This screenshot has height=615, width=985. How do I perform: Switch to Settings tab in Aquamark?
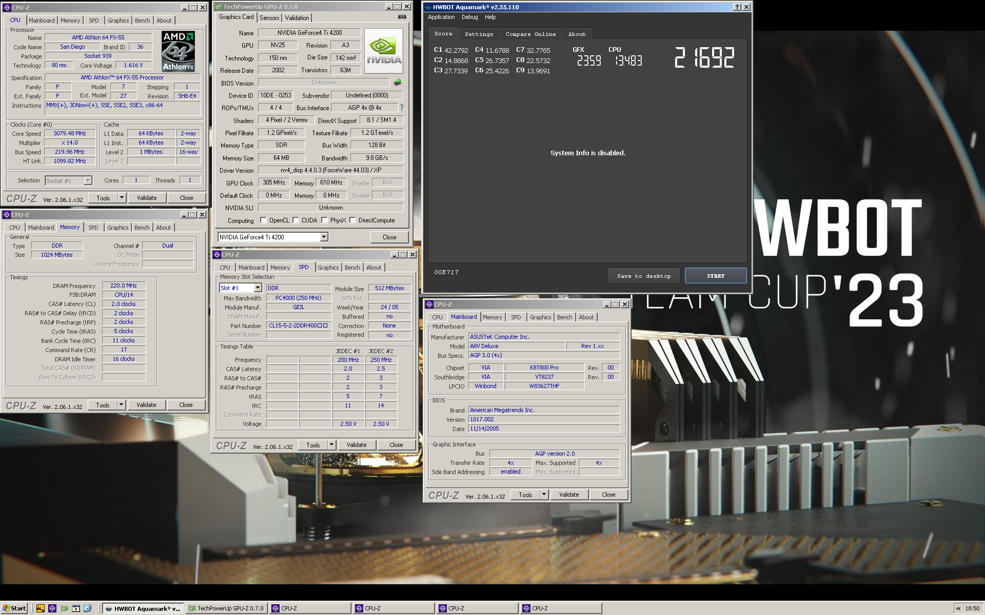click(479, 34)
